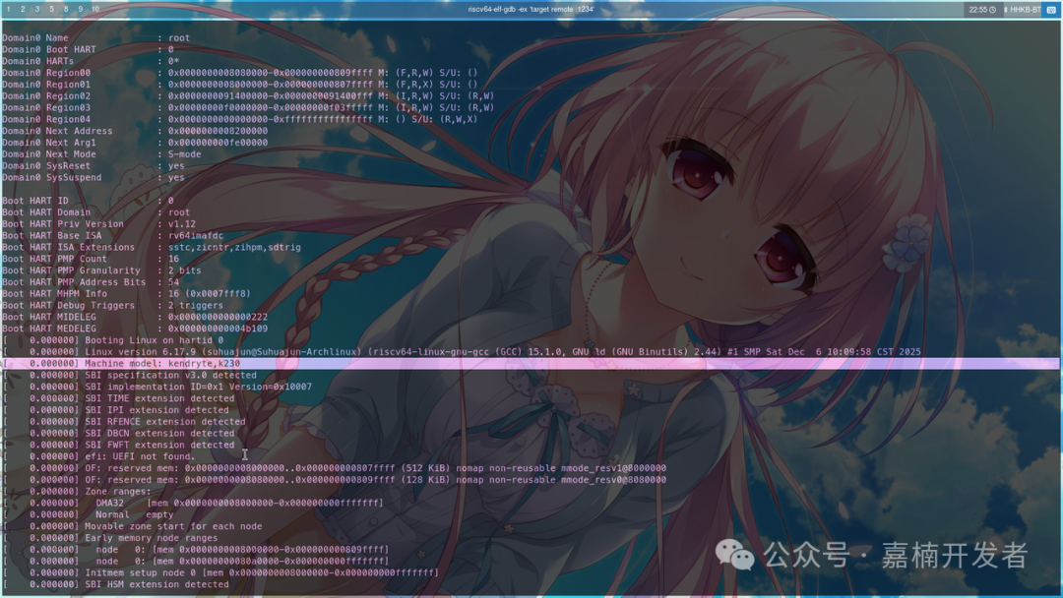This screenshot has height=598, width=1063.
Task: Switch to workspace 2
Action: pos(23,9)
